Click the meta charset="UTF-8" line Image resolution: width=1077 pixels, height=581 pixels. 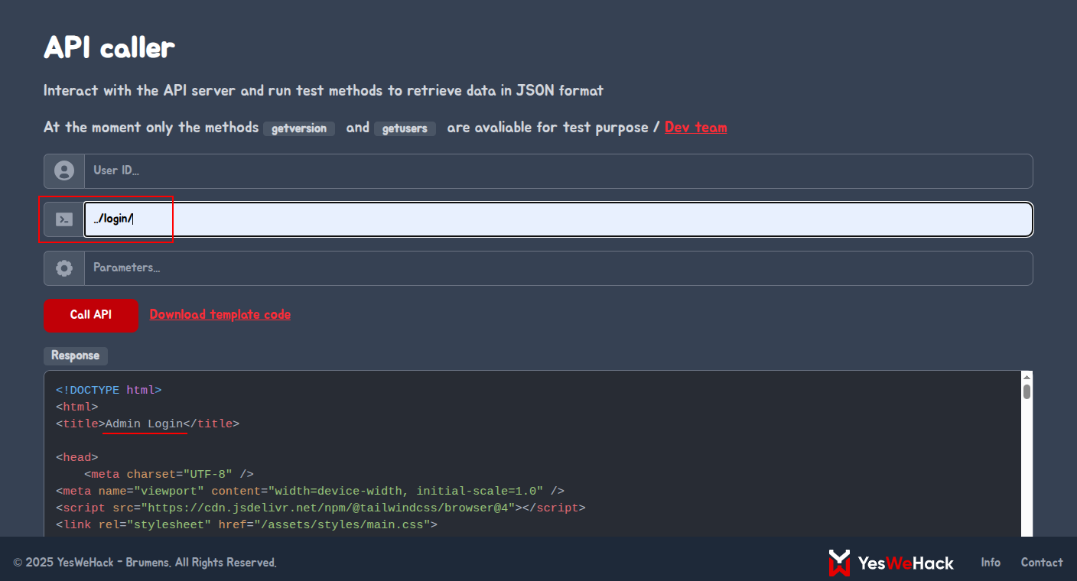169,474
